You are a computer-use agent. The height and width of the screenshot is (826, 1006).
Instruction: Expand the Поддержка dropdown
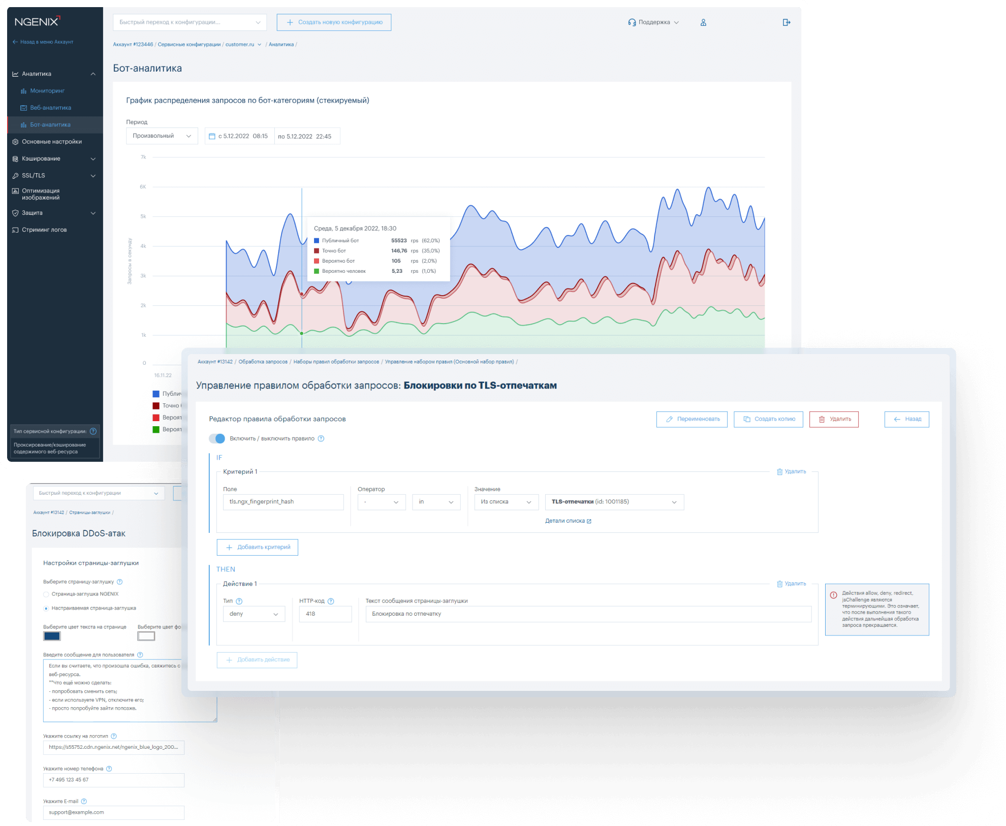click(x=654, y=22)
